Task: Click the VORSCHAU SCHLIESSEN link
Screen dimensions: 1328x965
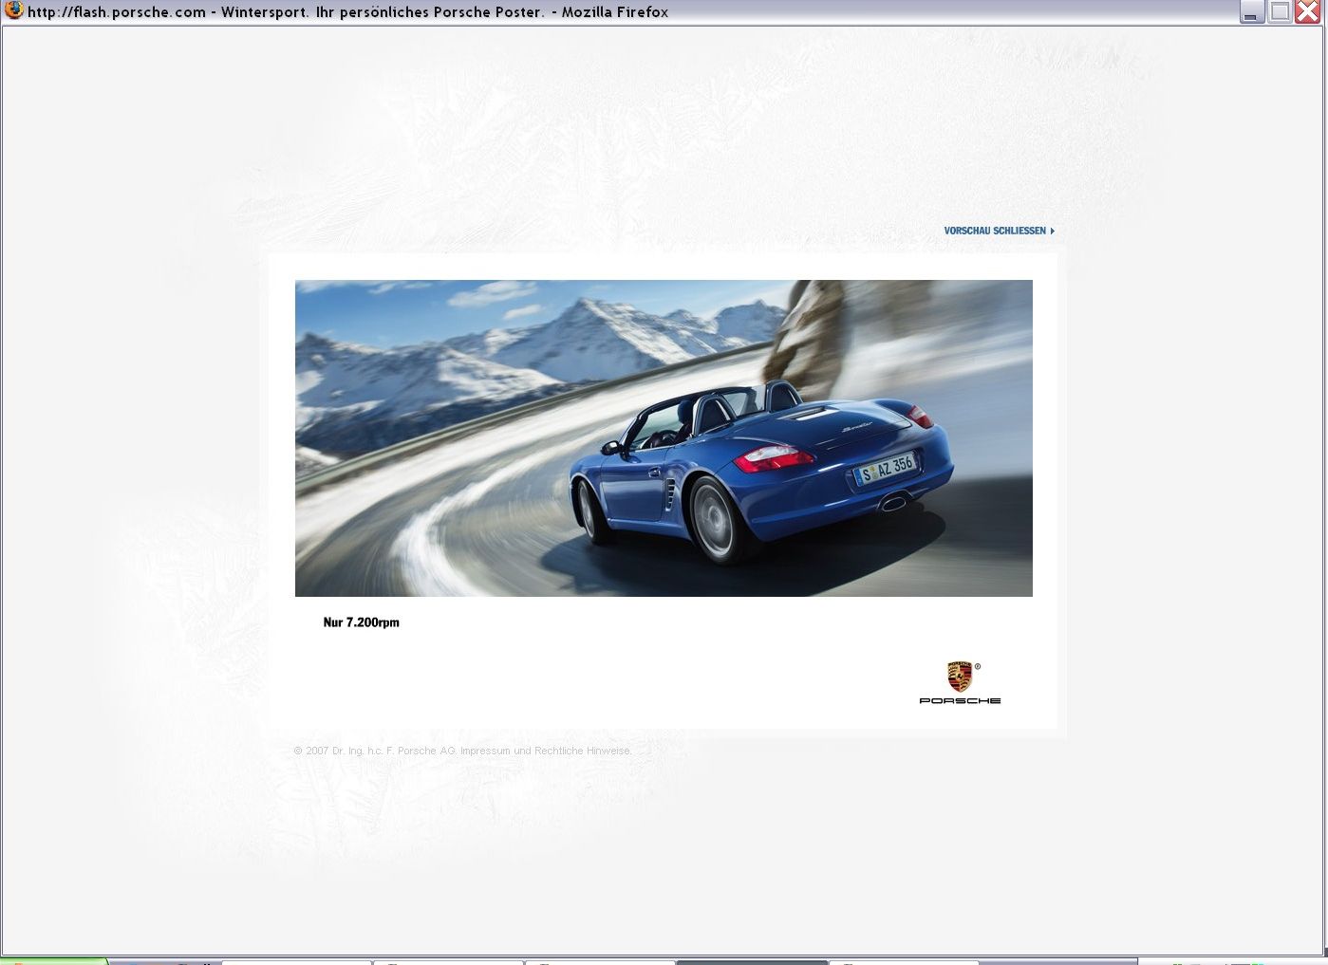Action: coord(994,231)
